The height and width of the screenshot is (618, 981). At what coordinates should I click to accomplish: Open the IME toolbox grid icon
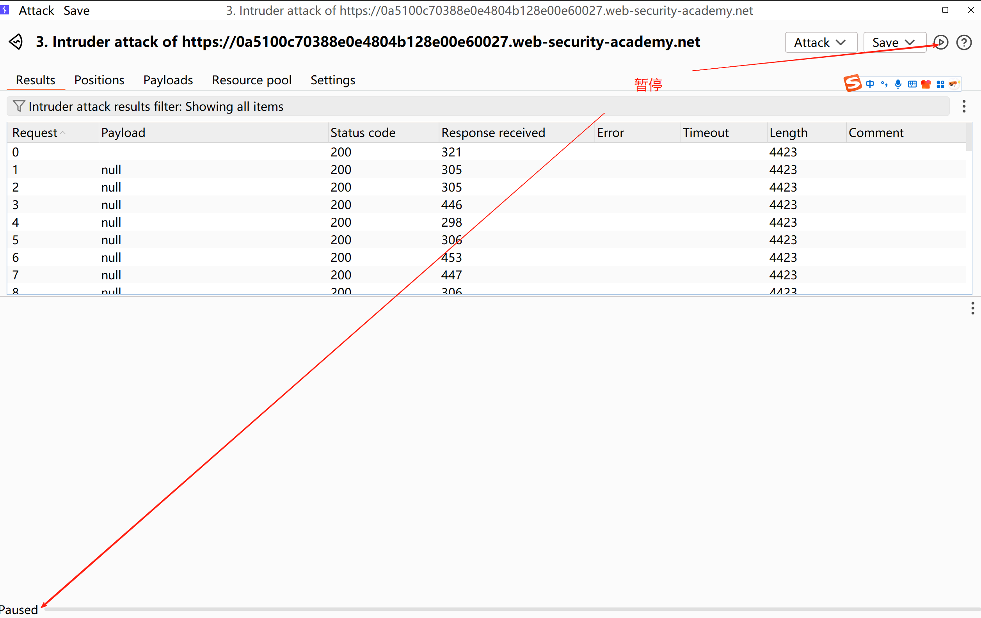point(940,84)
